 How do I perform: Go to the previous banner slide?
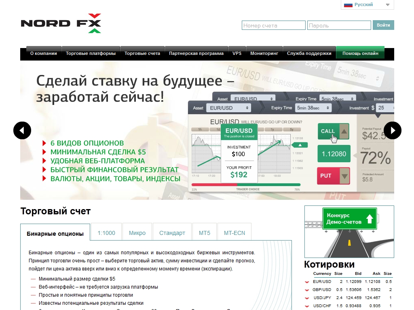coord(22,130)
